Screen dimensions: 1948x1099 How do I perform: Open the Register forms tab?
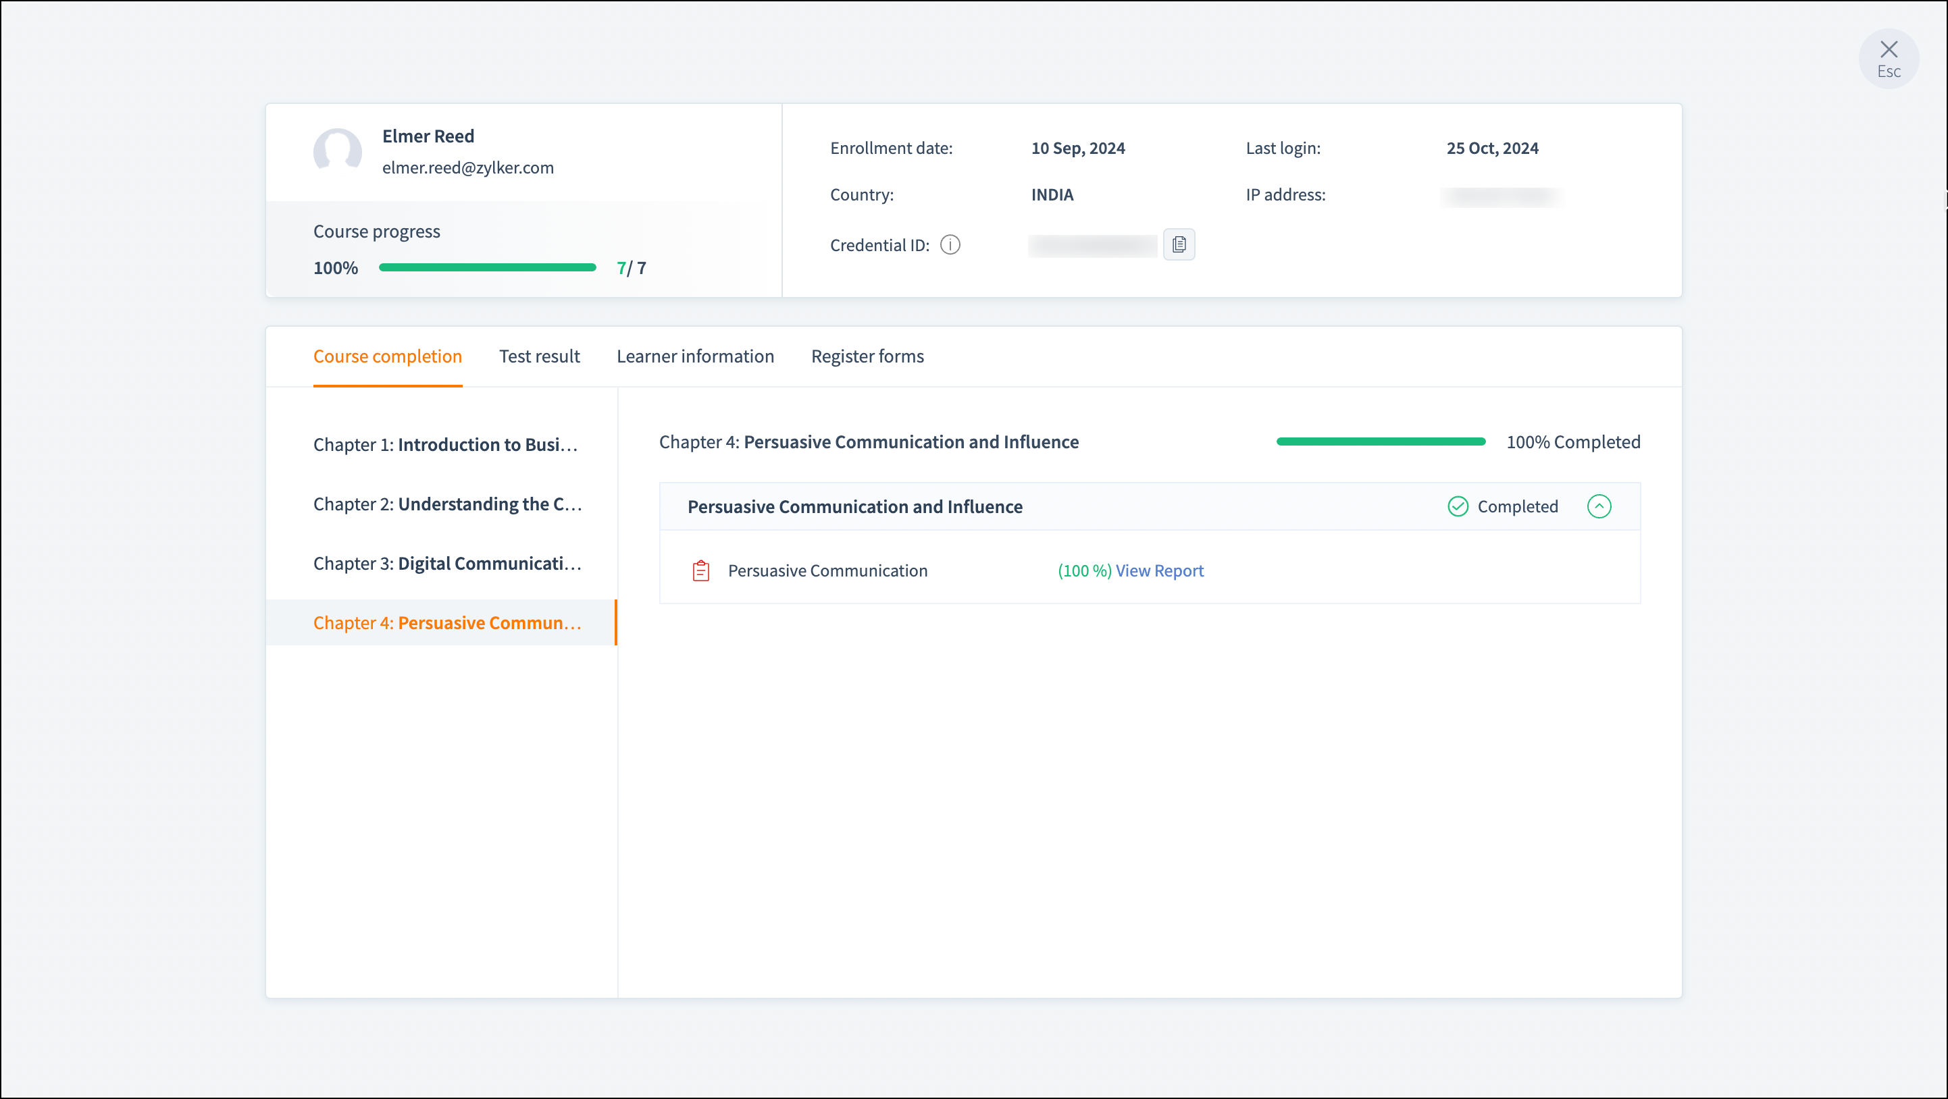867,356
